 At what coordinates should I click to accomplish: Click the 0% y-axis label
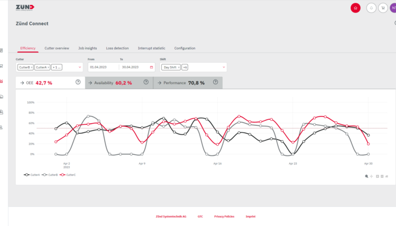tap(32, 154)
